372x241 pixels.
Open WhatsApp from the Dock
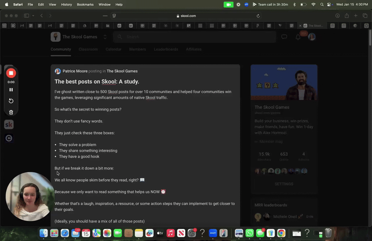click(x=249, y=233)
